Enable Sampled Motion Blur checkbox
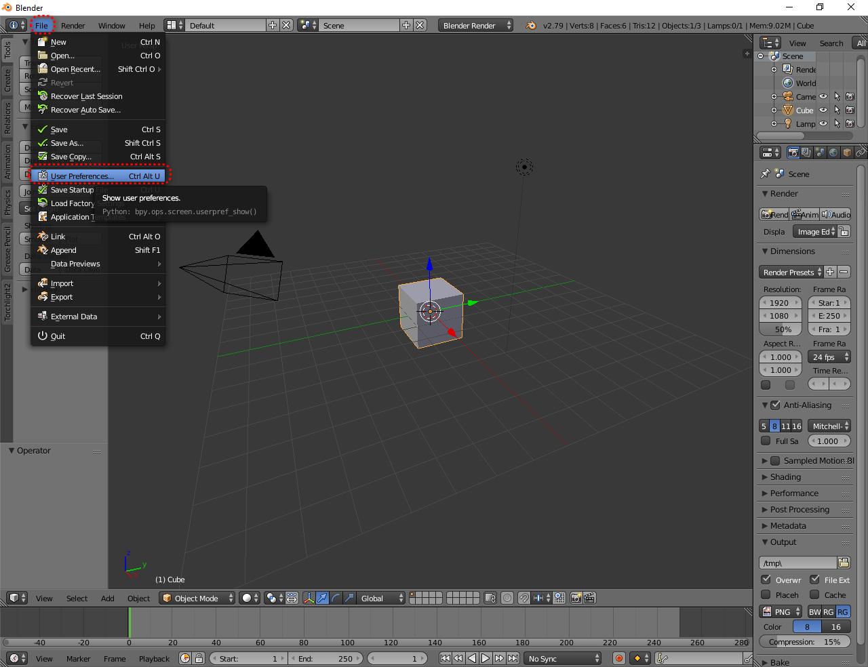Viewport: 868px width, 667px height. tap(775, 461)
